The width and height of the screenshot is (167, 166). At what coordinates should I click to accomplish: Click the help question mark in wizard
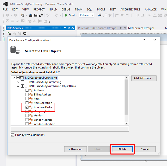point(144,40)
